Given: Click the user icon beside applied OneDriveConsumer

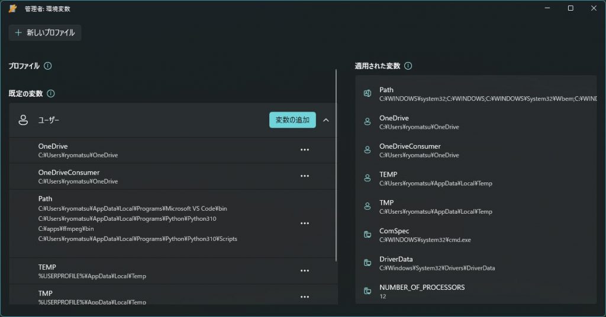Looking at the screenshot, I should [367, 149].
